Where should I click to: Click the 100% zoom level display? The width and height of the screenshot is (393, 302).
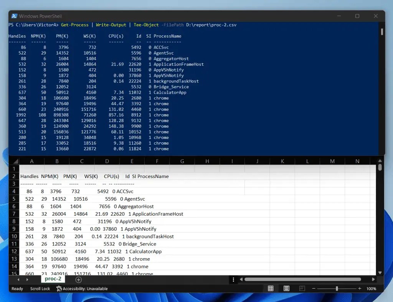click(371, 288)
